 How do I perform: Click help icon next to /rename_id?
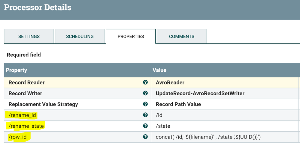[x=145, y=115]
